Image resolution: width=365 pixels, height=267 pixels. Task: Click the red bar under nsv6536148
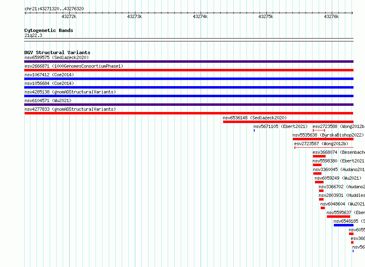(288, 122)
